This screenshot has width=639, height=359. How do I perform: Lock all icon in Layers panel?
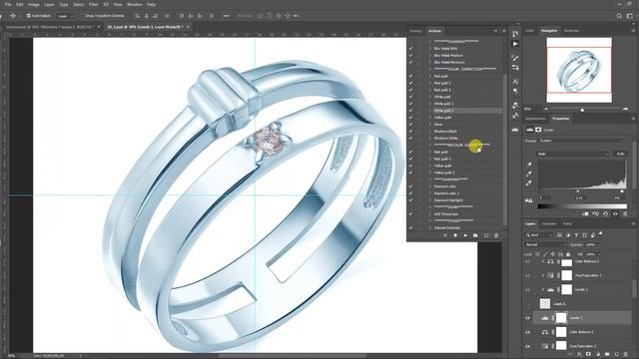568,254
